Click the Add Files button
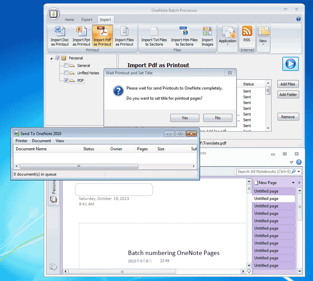 [x=288, y=84]
